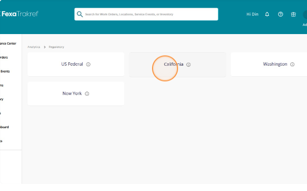Click the Regulatory breadcrumb item

point(56,47)
